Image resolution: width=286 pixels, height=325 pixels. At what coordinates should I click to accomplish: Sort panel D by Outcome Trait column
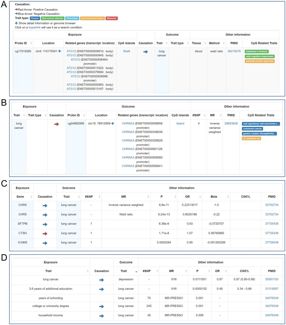[136, 272]
